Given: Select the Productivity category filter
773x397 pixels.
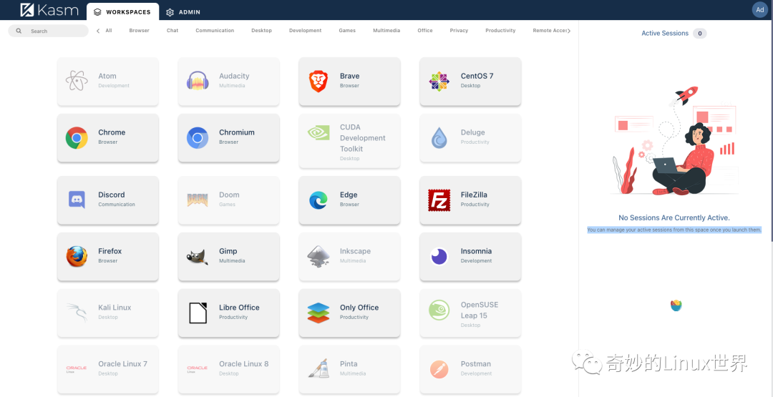Looking at the screenshot, I should (500, 31).
